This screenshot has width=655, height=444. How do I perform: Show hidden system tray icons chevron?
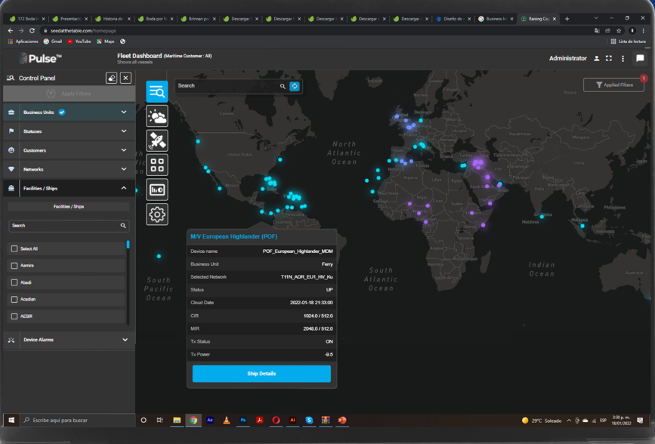coord(569,421)
